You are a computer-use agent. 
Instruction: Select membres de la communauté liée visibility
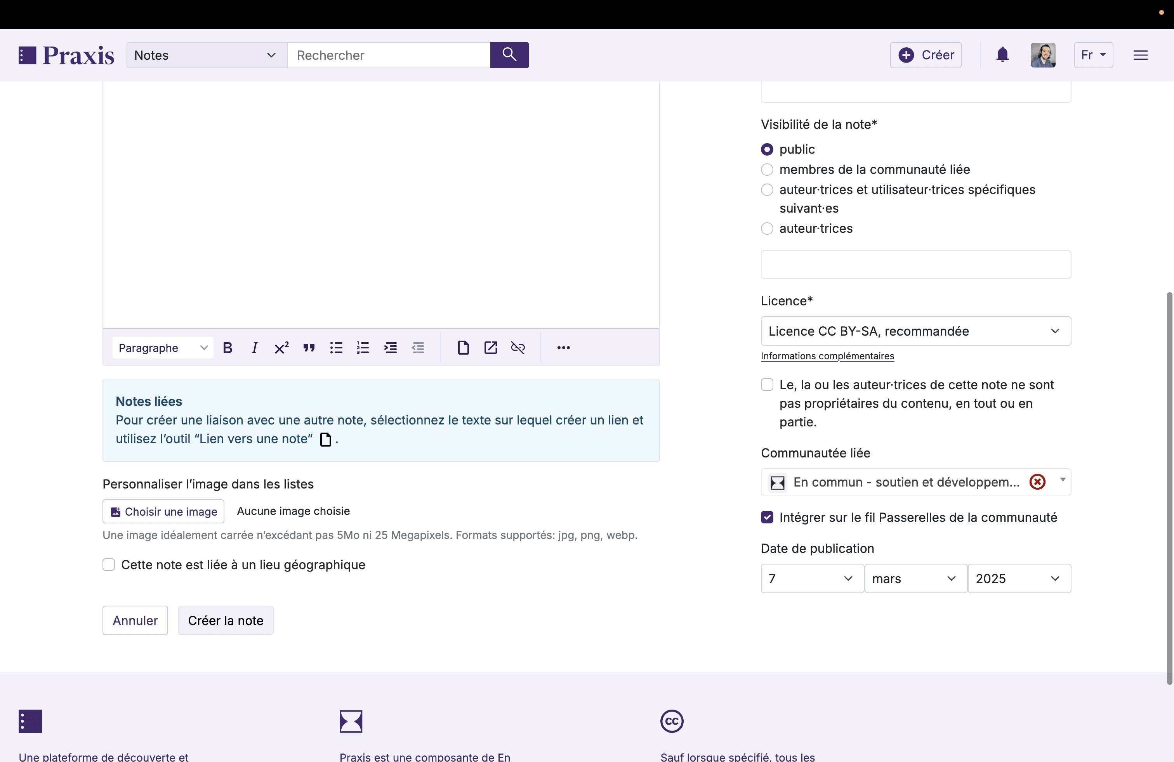(767, 169)
